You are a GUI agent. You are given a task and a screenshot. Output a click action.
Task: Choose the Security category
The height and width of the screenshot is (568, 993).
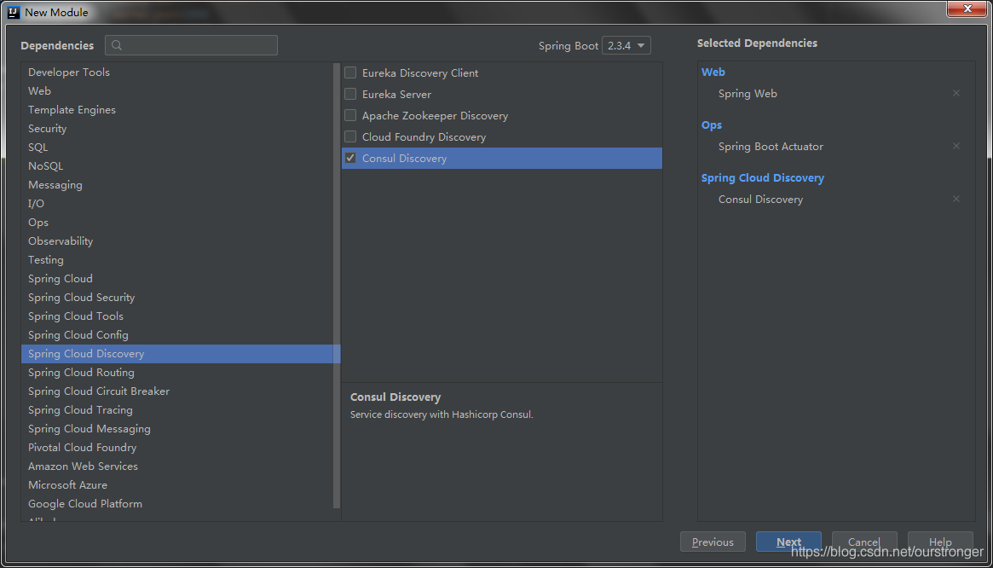coord(177,129)
